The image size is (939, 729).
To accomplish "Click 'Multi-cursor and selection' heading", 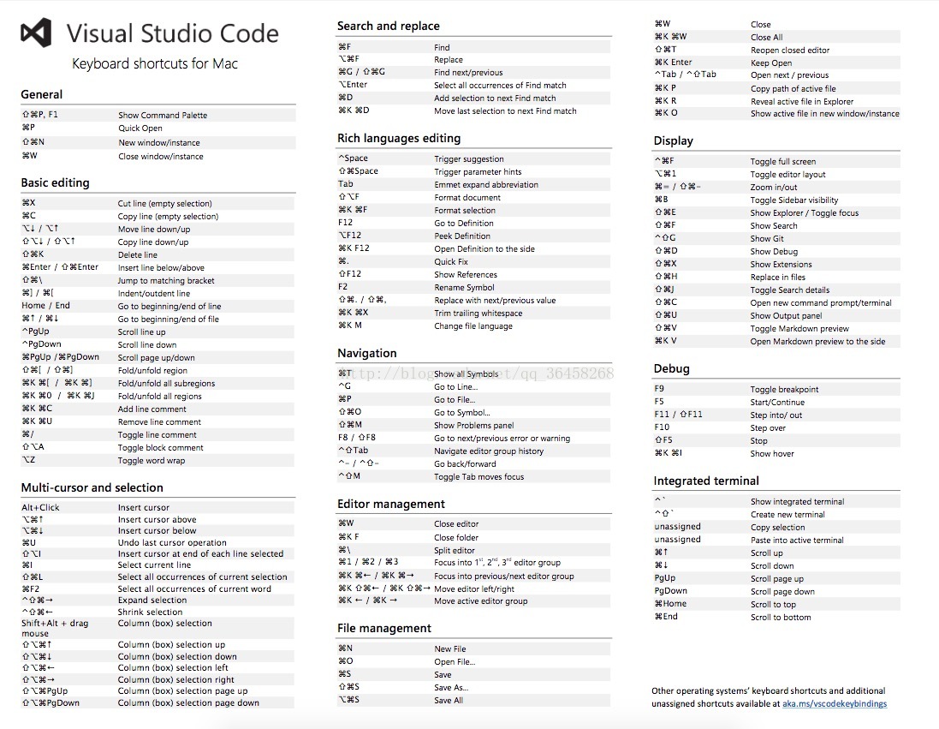I will tap(92, 487).
